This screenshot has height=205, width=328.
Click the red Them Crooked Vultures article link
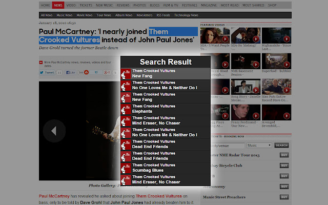point(159,196)
